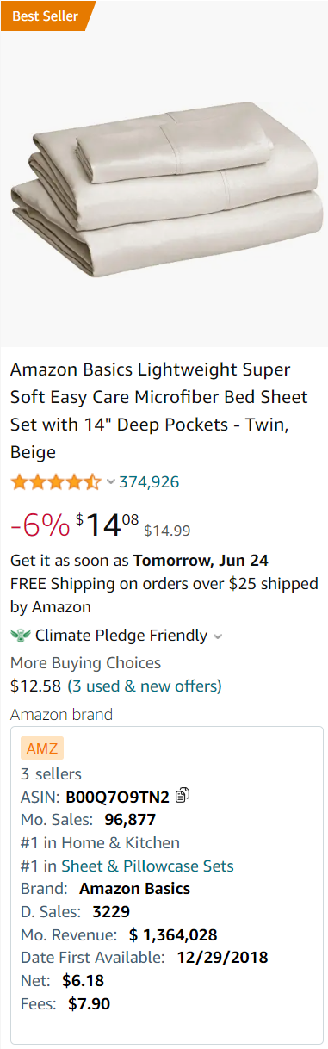This screenshot has height=1049, width=328.
Task: Click the Climate Pledge Friendly leaf icon
Action: coord(21,636)
